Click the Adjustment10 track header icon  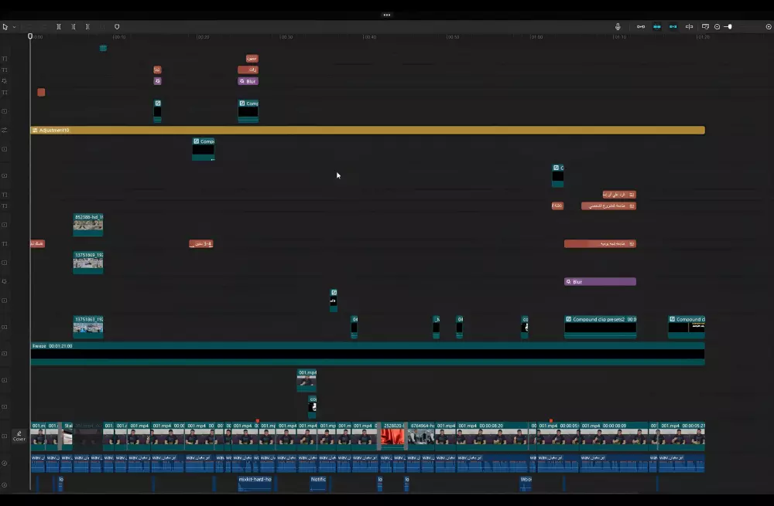(5, 130)
